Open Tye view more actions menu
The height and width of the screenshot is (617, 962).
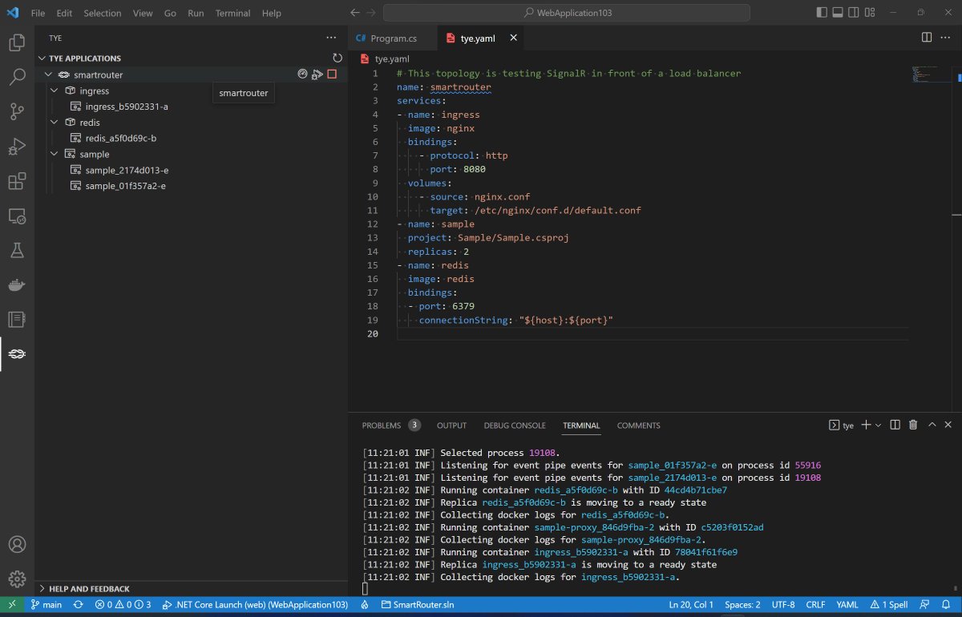(332, 38)
